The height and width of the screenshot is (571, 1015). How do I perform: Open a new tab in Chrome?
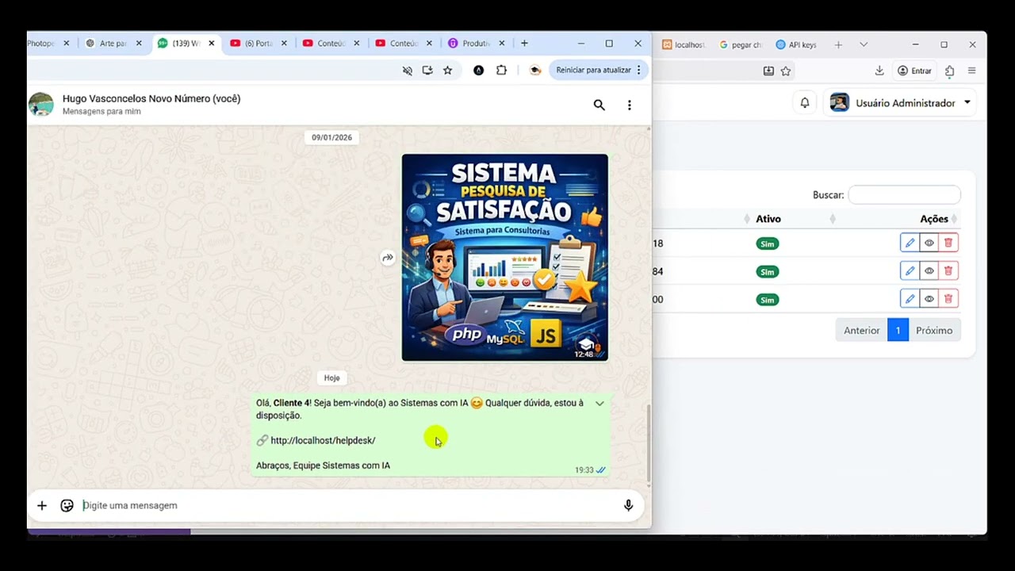(x=524, y=44)
